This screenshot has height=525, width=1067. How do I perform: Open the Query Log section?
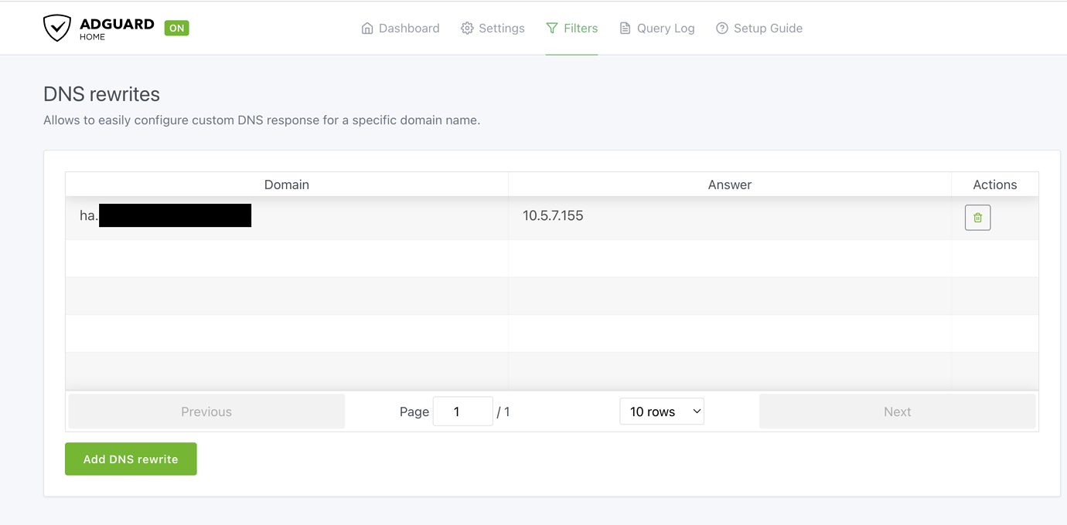665,28
